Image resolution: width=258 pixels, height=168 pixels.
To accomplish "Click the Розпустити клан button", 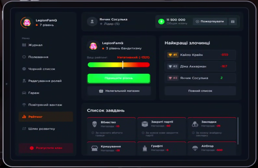I will click(x=46, y=148).
